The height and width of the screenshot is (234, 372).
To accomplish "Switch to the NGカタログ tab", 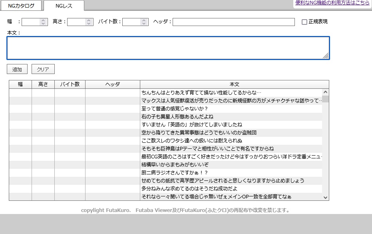I will click(x=21, y=6).
